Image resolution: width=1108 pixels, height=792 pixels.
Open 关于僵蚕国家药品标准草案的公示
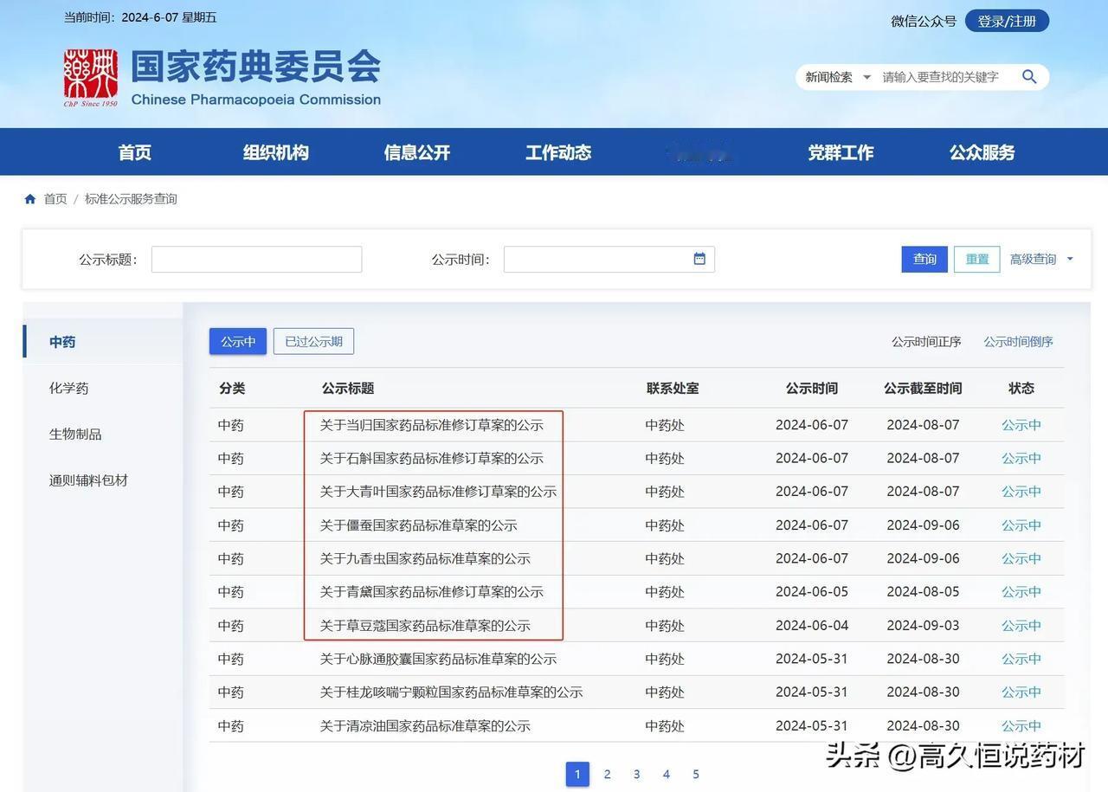(418, 525)
